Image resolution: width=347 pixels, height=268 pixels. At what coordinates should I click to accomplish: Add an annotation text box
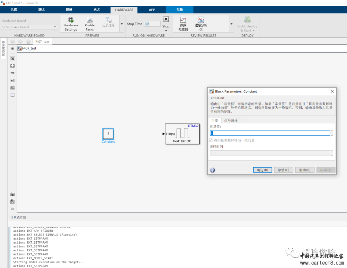(13, 80)
